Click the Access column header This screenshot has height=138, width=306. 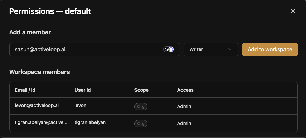click(185, 90)
